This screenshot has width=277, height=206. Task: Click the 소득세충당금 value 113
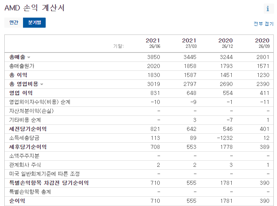pos(155,138)
